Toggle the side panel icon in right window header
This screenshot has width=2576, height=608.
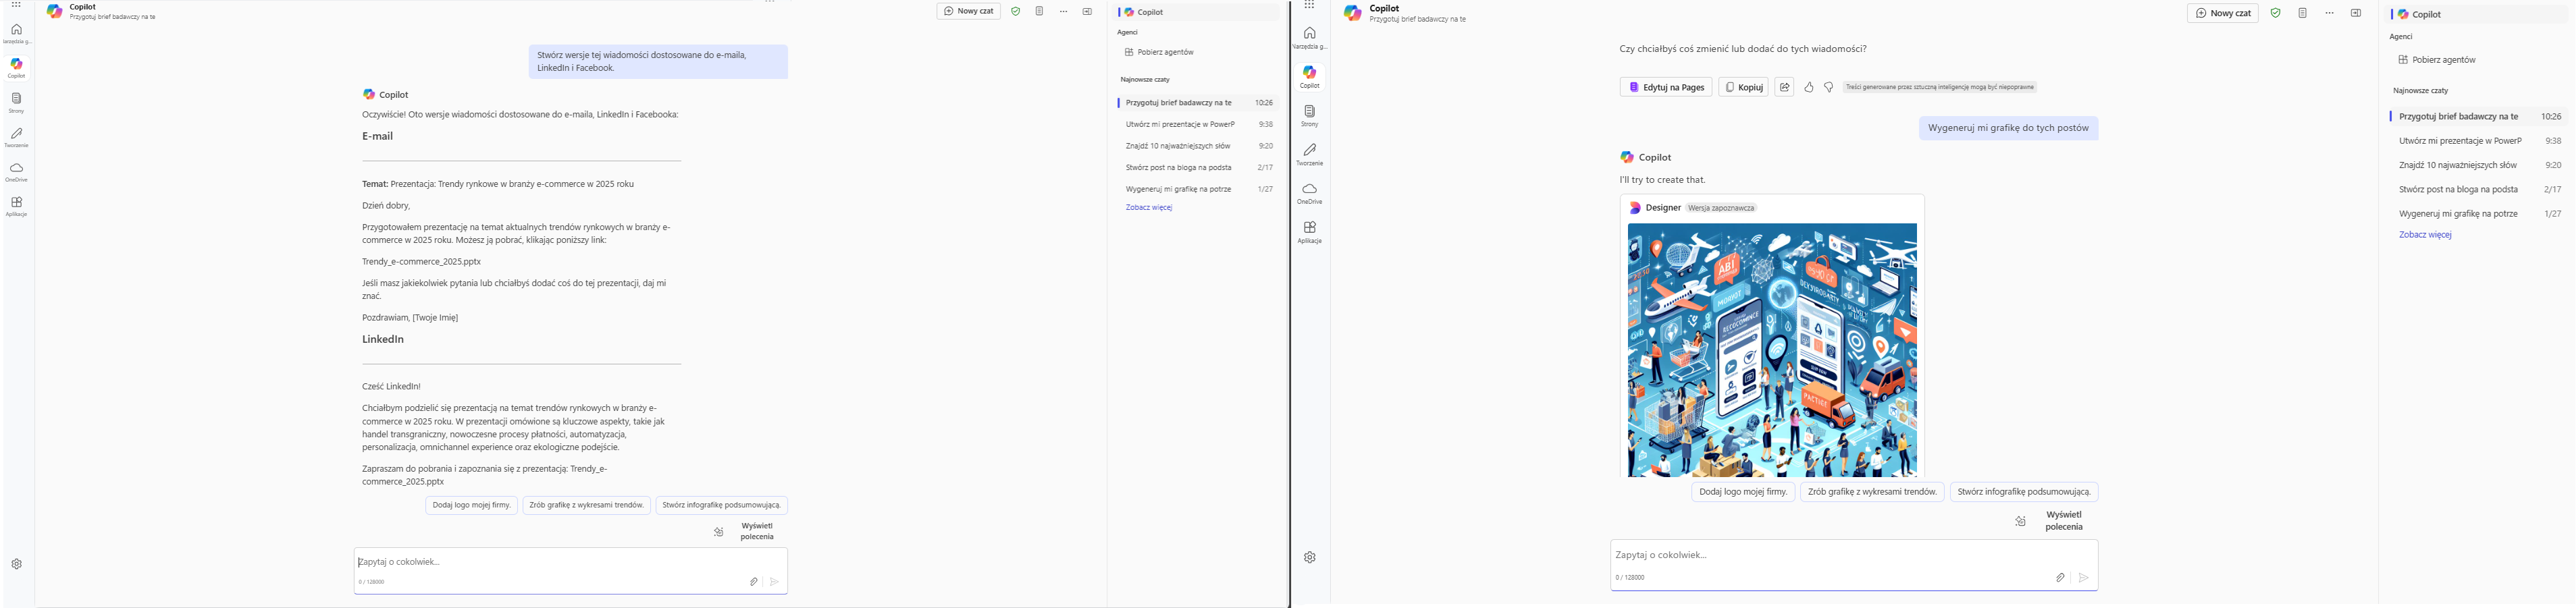click(2355, 13)
